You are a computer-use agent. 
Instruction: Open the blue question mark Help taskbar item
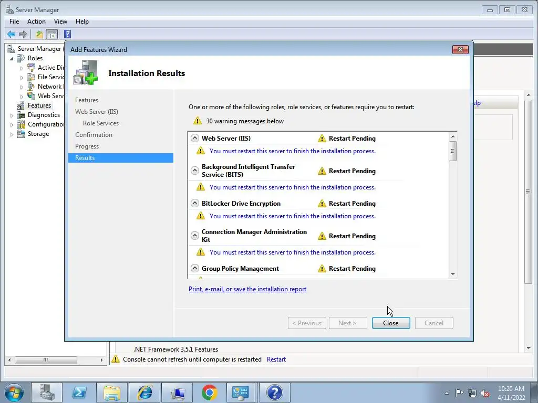[274, 393]
